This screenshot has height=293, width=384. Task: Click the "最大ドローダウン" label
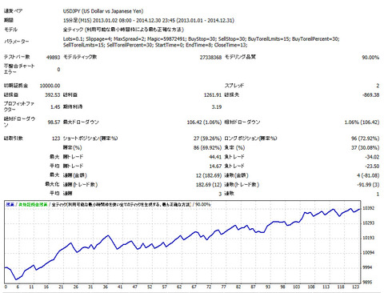pos(81,122)
